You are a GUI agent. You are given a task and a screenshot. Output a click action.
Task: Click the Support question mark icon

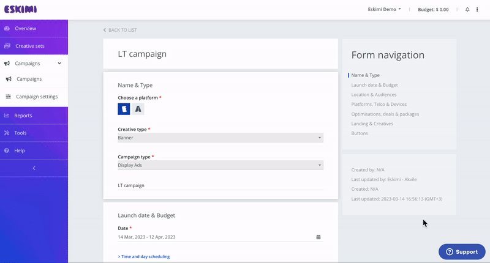coord(450,252)
